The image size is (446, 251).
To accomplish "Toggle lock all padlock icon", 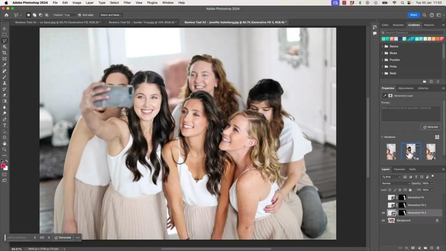I will pyautogui.click(x=410, y=190).
